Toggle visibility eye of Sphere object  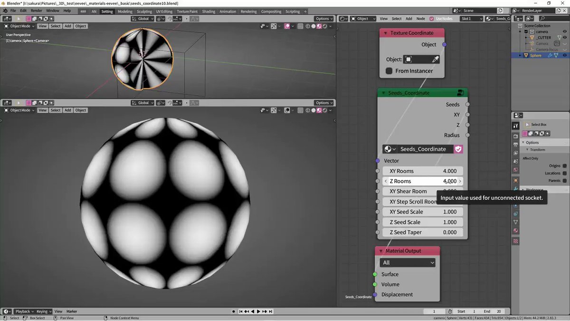565,56
